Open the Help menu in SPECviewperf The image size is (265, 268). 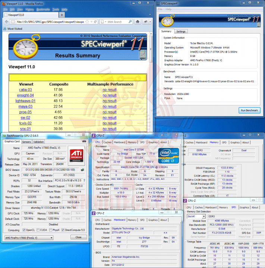click(x=168, y=9)
